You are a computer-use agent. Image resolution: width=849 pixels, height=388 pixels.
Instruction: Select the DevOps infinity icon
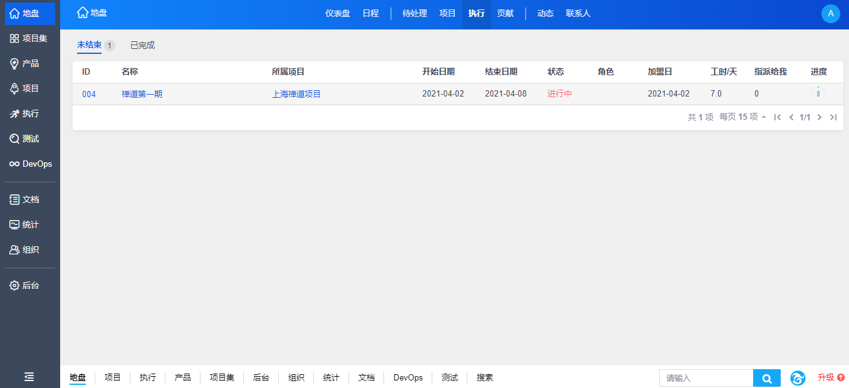tap(14, 164)
